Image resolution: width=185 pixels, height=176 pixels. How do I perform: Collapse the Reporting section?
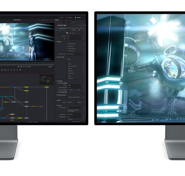59,42
